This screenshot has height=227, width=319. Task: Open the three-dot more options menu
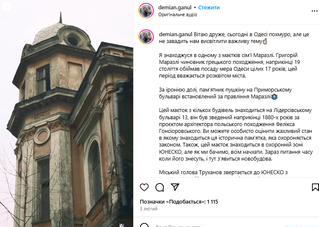(315, 11)
